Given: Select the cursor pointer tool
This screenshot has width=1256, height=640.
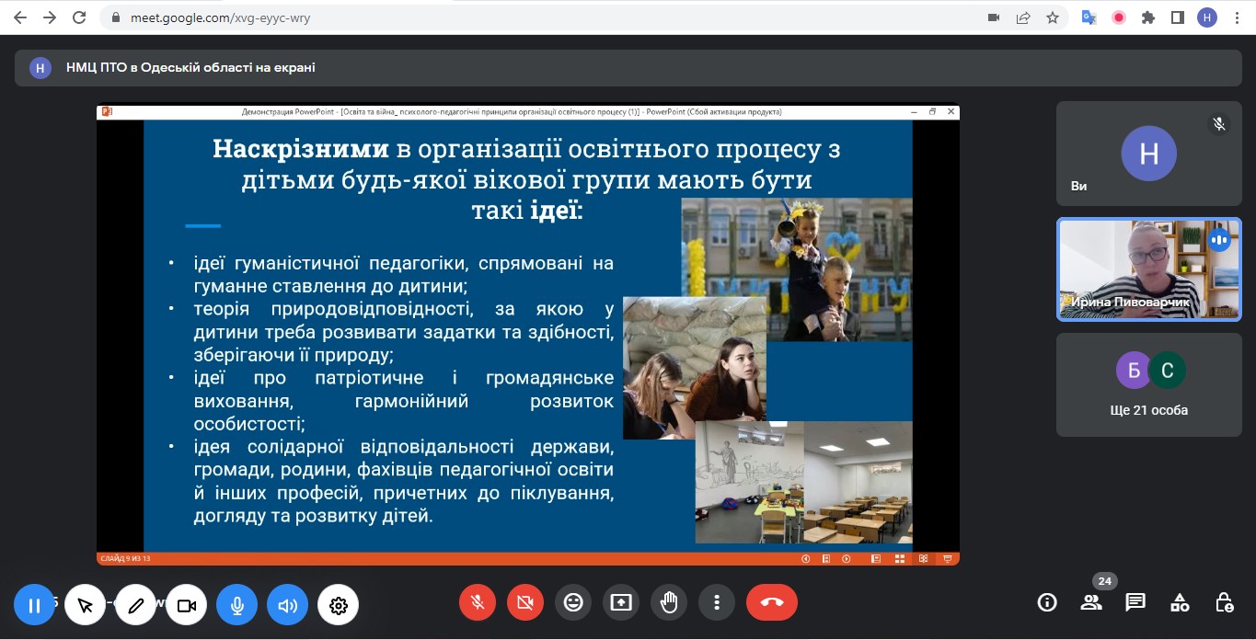Looking at the screenshot, I should click(x=86, y=605).
